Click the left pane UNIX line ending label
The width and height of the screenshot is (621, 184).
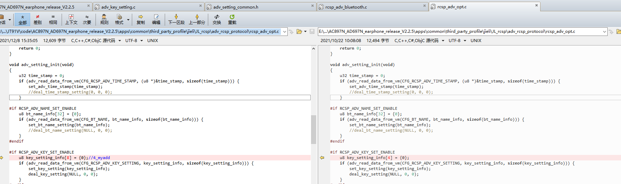pos(152,41)
